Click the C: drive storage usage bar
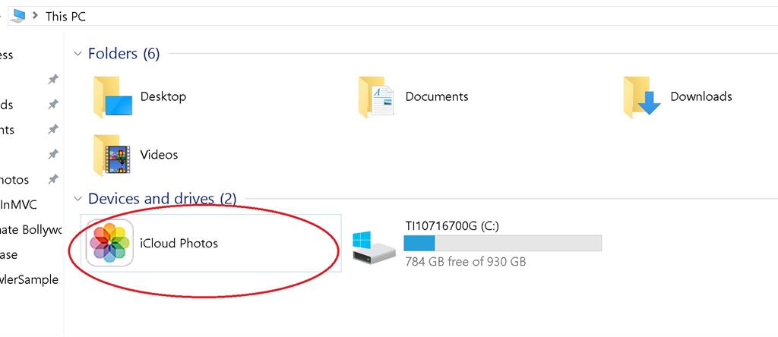 click(x=502, y=243)
